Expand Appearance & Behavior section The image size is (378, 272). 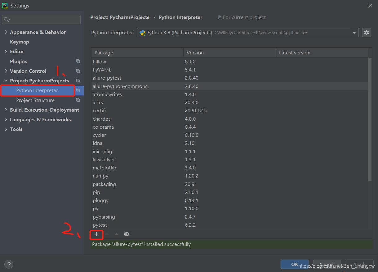(x=6, y=32)
